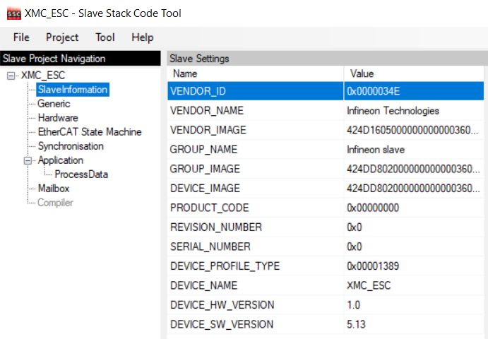Collapse the XMC_ESC root tree node
This screenshot has width=488, height=339.
tap(11, 76)
